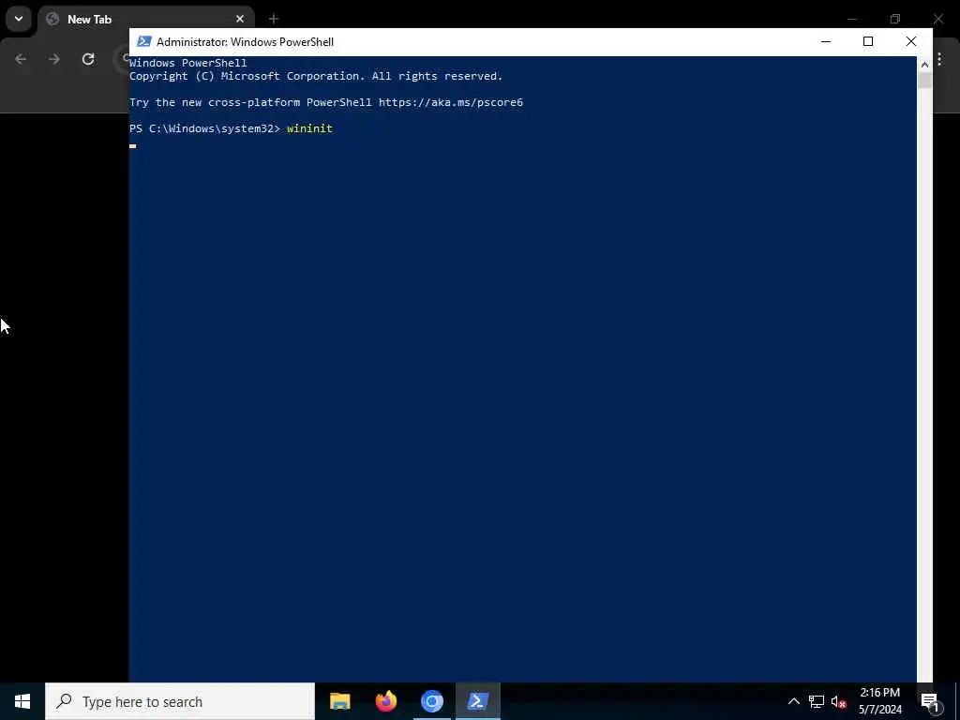Close the Chrome window

[938, 19]
